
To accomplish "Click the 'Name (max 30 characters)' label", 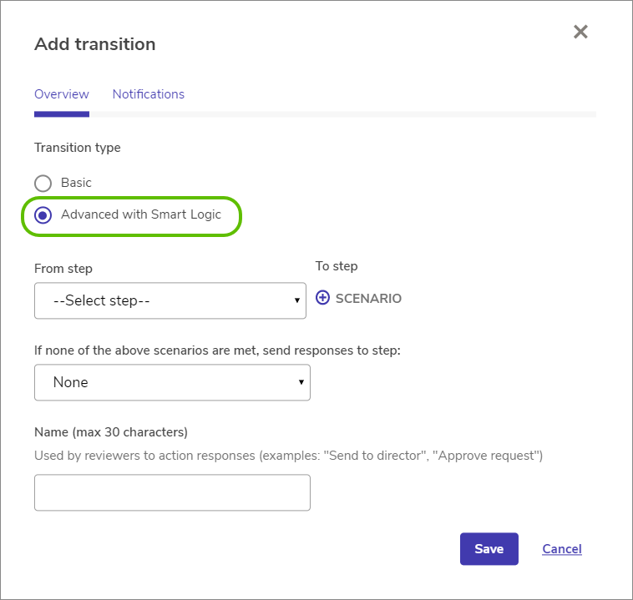I will (111, 432).
